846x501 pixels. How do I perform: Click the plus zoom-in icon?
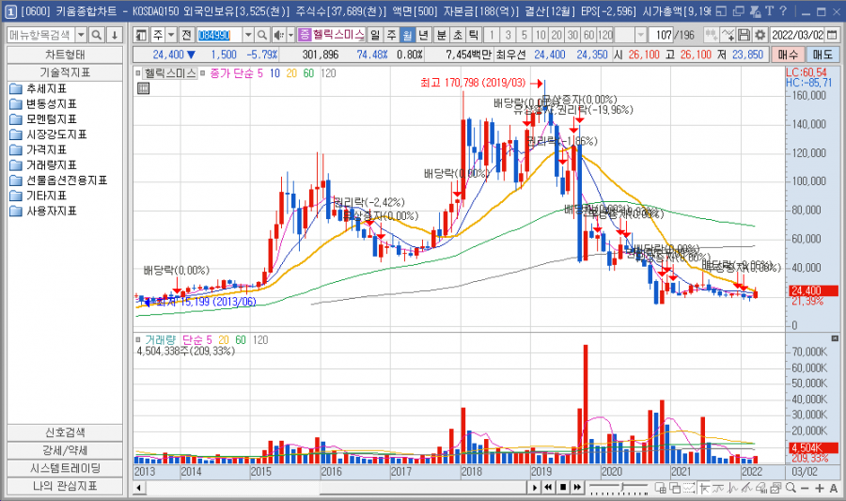click(x=819, y=488)
